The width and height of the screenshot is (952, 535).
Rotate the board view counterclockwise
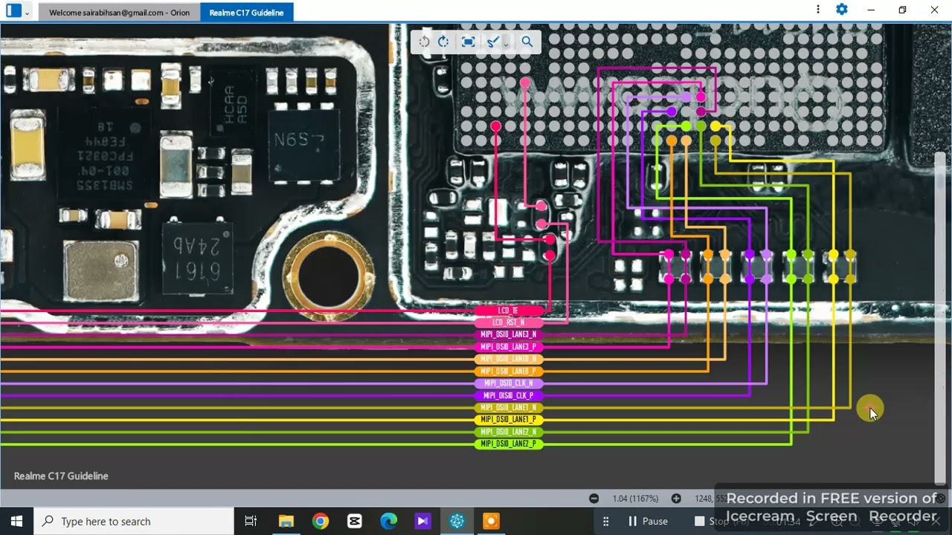(x=424, y=42)
